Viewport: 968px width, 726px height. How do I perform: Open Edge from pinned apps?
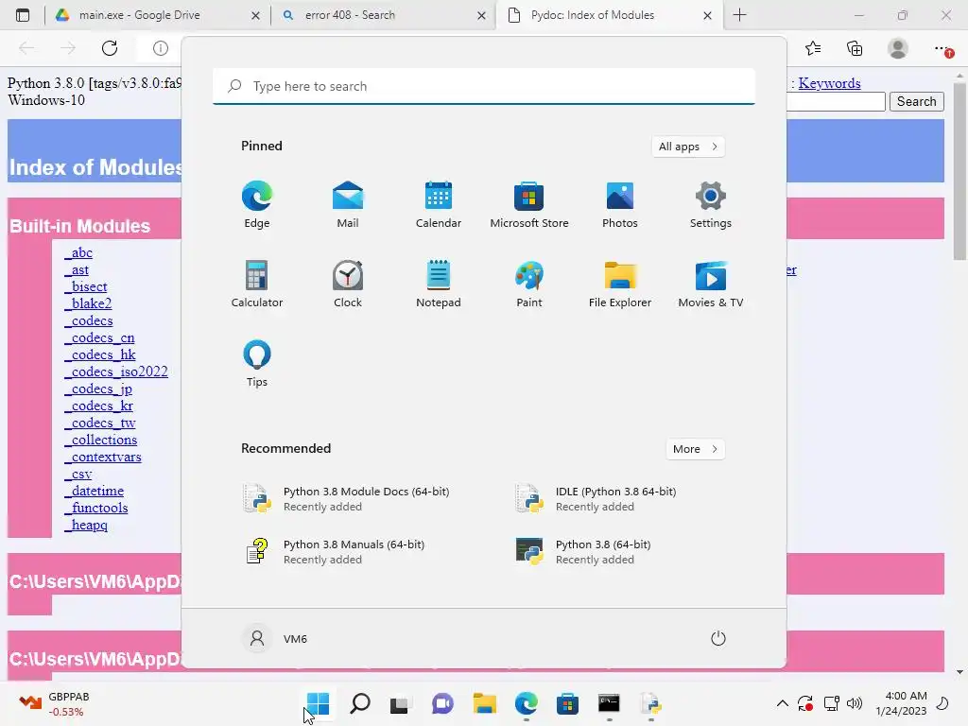[x=257, y=204]
